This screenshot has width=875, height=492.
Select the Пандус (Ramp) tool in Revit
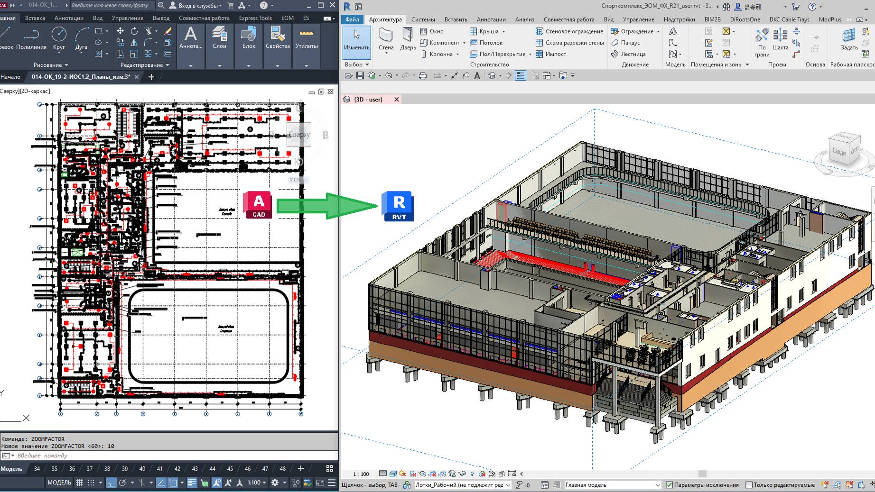(x=630, y=43)
